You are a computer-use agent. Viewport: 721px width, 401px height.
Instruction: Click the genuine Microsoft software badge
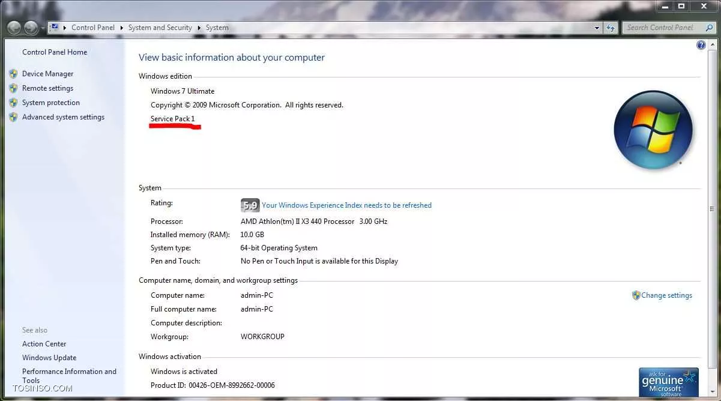click(x=668, y=382)
